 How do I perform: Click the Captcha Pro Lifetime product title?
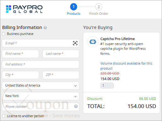[x=117, y=39]
